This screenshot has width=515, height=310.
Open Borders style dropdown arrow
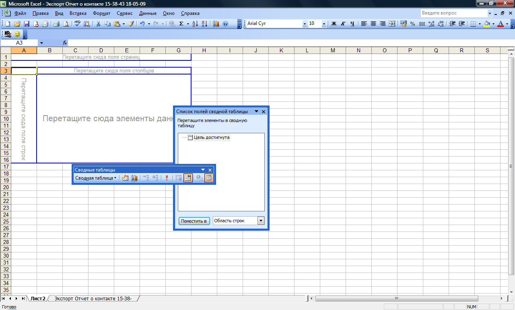click(480, 24)
